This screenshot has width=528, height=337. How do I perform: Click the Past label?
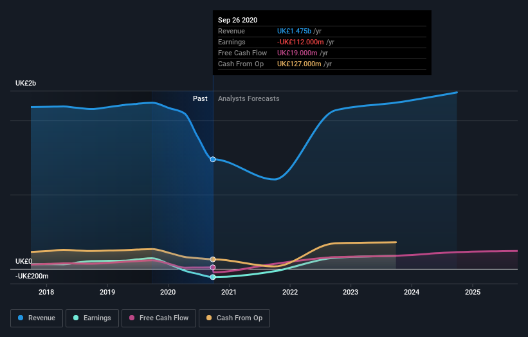200,98
